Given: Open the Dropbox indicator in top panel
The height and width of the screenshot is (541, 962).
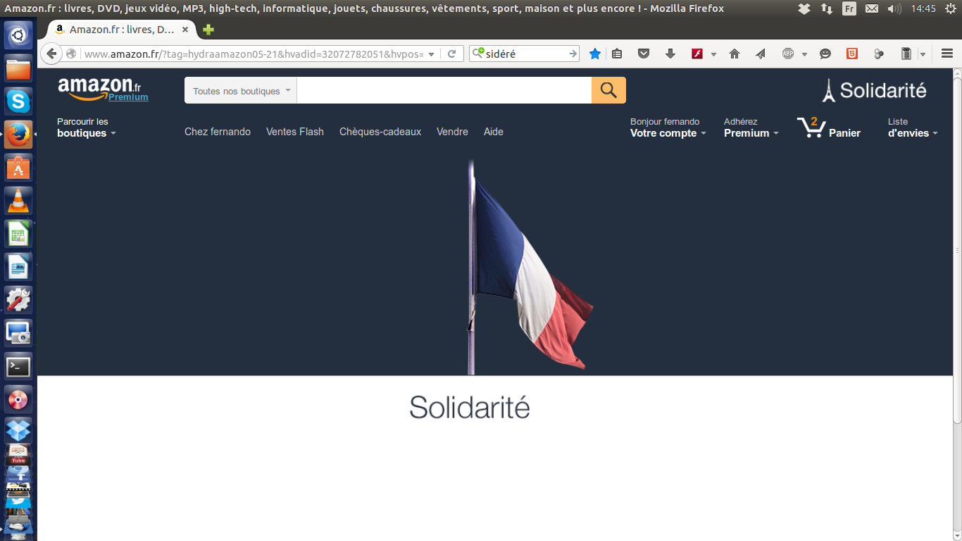Looking at the screenshot, I should pos(804,8).
